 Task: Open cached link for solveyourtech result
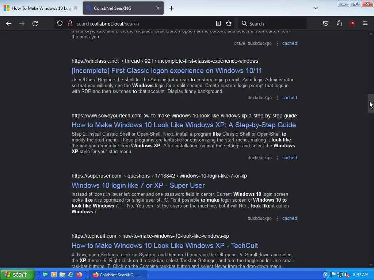pyautogui.click(x=290, y=157)
